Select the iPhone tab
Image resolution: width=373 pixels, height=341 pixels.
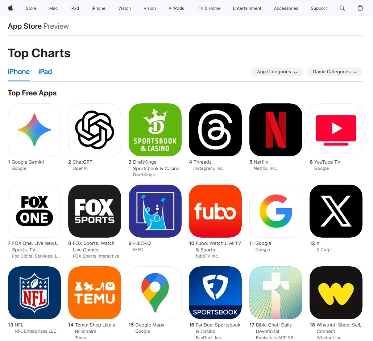[x=19, y=72]
